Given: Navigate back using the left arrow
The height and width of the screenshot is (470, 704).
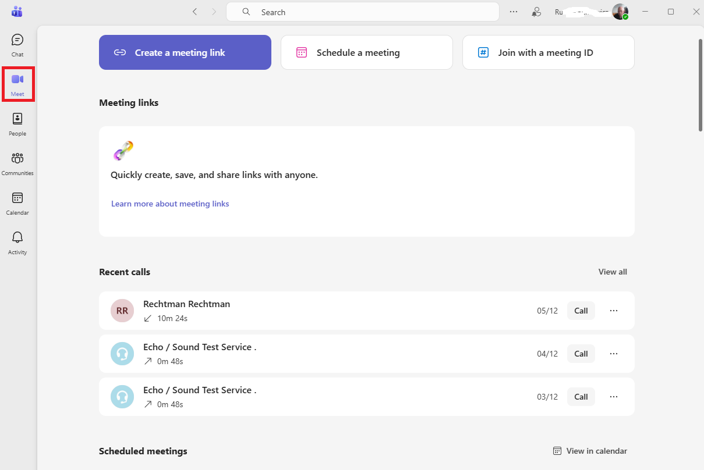Looking at the screenshot, I should [x=195, y=12].
